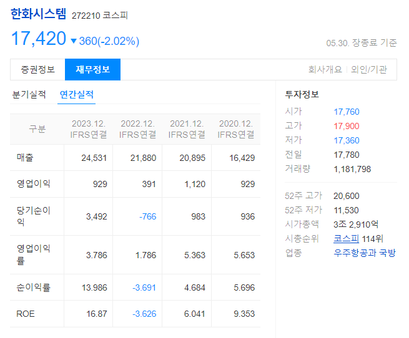This screenshot has height=338, width=409.
Task: Click the 2023.12. IFRS연결 column header
Action: (x=89, y=129)
